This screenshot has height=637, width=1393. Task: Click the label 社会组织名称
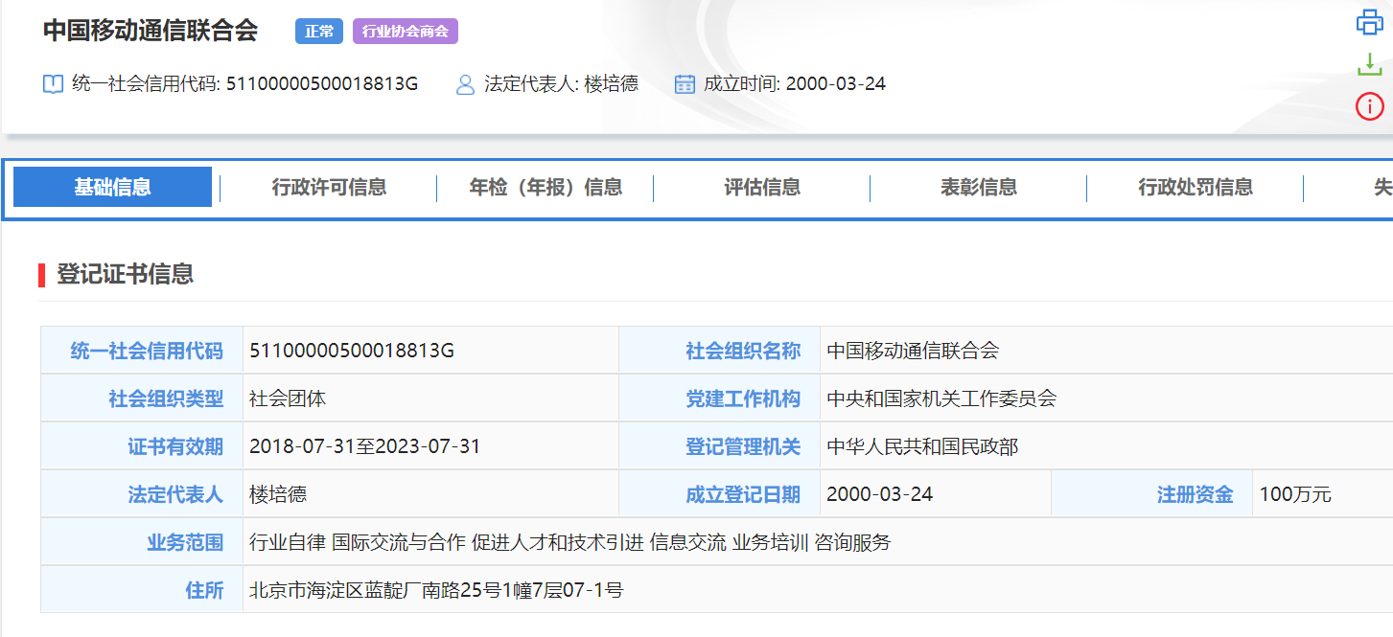pyautogui.click(x=743, y=351)
